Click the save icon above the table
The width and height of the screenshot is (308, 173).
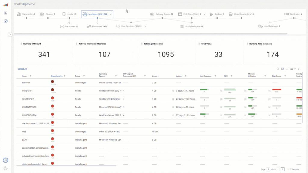[x=282, y=69]
